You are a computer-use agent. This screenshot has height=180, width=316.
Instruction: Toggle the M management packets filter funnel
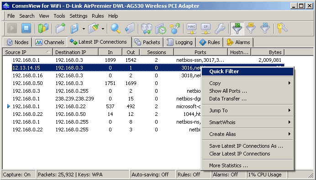251,28
